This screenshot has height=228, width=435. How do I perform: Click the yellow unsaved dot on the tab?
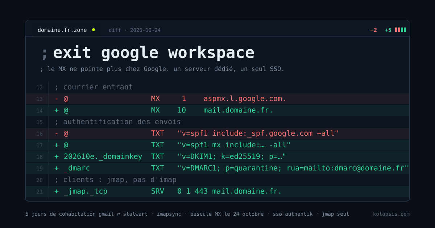[x=94, y=30]
